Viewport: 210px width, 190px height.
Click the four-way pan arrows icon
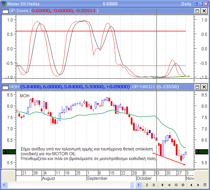pyautogui.click(x=169, y=185)
